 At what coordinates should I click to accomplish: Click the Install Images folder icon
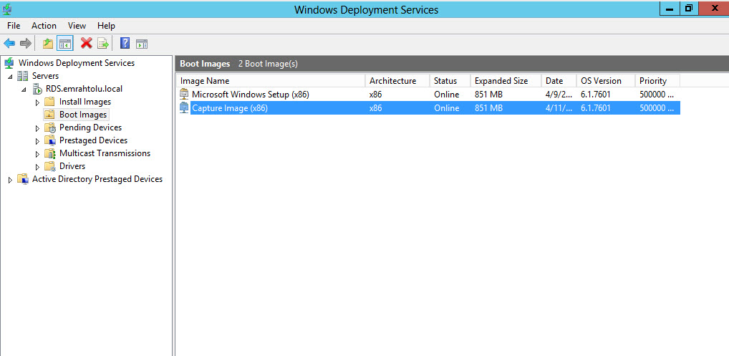[49, 101]
